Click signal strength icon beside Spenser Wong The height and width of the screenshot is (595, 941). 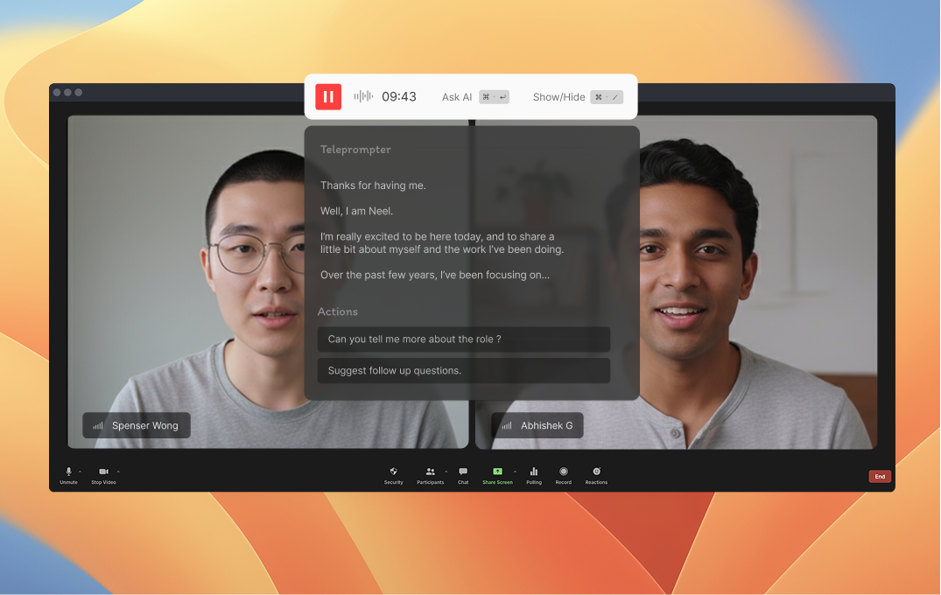point(98,426)
